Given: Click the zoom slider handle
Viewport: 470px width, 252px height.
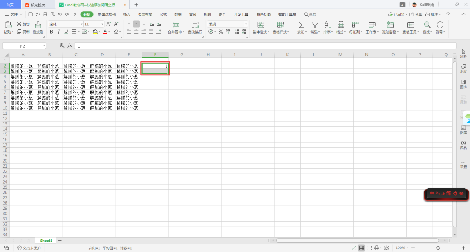Looking at the screenshot, I should [438, 248].
